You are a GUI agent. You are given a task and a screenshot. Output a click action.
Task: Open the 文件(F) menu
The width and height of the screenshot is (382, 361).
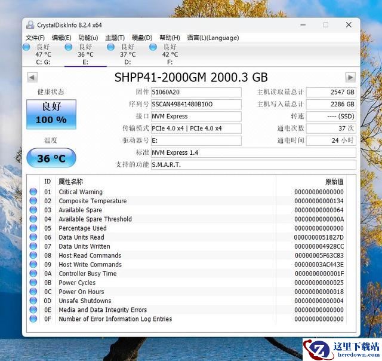pyautogui.click(x=35, y=38)
